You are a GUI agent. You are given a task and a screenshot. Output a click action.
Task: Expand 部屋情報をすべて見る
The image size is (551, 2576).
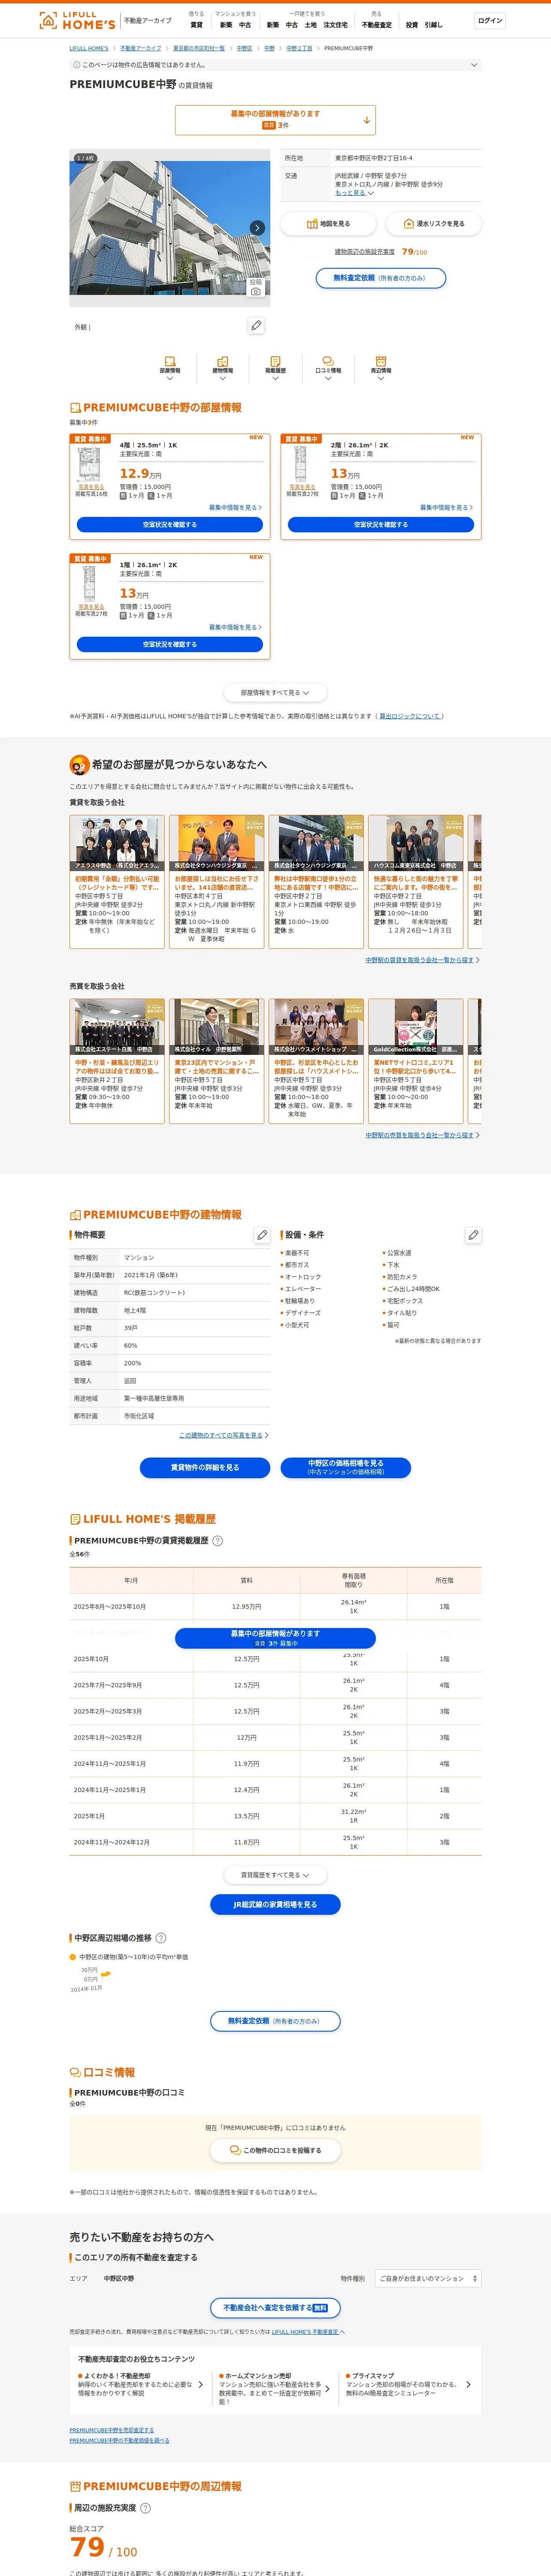pos(275,692)
